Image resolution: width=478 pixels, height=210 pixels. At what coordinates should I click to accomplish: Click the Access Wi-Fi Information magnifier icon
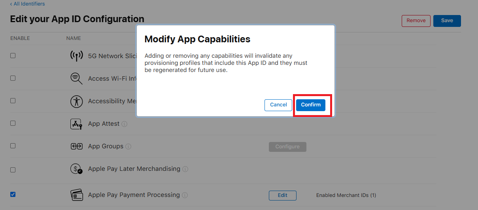point(76,78)
